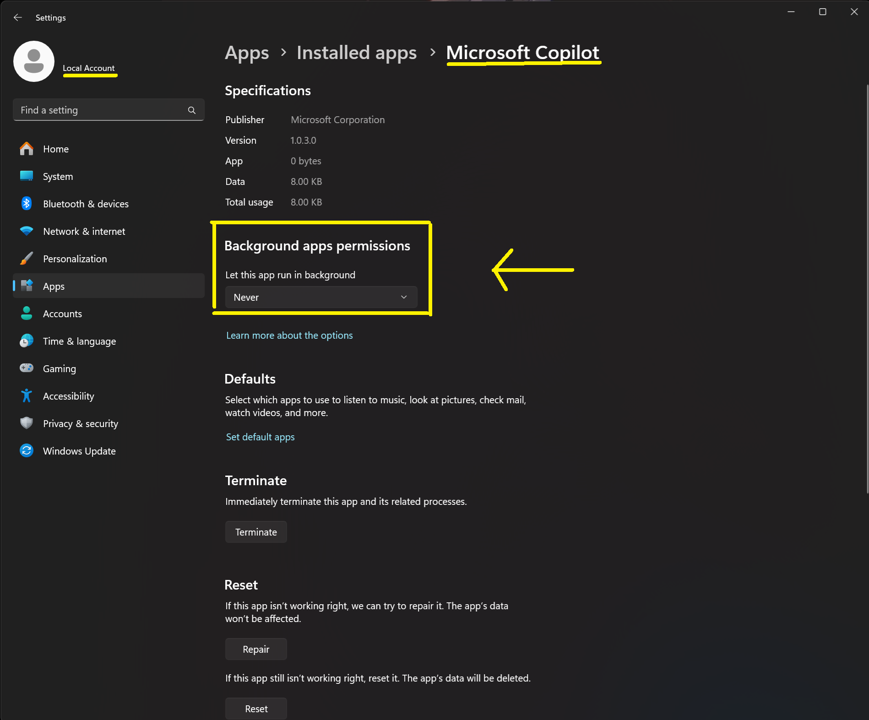Click the System monitor icon
The image size is (869, 720).
point(27,176)
